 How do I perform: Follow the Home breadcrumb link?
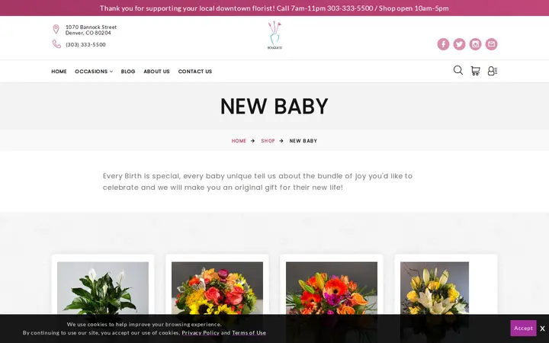pos(239,141)
